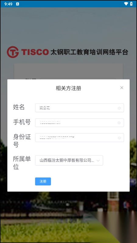Viewport: 137px width, 243px height.
Task: Tap the Wi-Fi icon in the status bar
Action: (126, 4)
